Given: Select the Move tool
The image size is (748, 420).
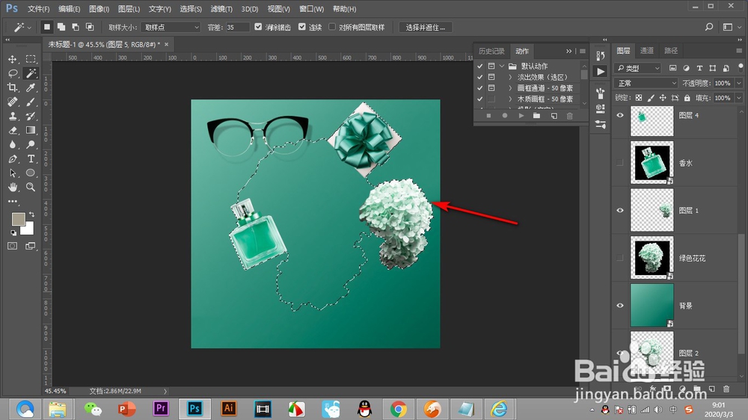Looking at the screenshot, I should [13, 59].
